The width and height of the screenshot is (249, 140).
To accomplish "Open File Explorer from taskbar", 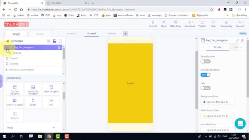I will (40, 136).
